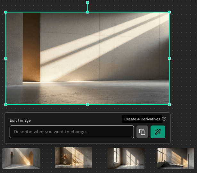Click the rotation handle above the image
This screenshot has height=173, width=197.
click(87, 3)
